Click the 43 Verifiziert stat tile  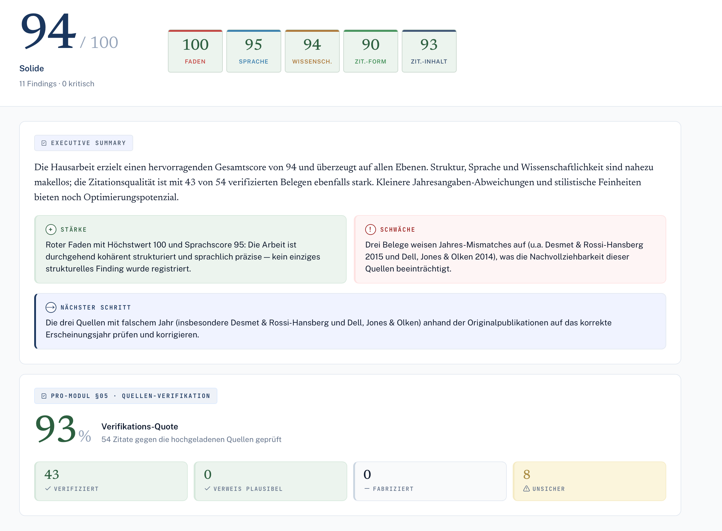pyautogui.click(x=111, y=481)
